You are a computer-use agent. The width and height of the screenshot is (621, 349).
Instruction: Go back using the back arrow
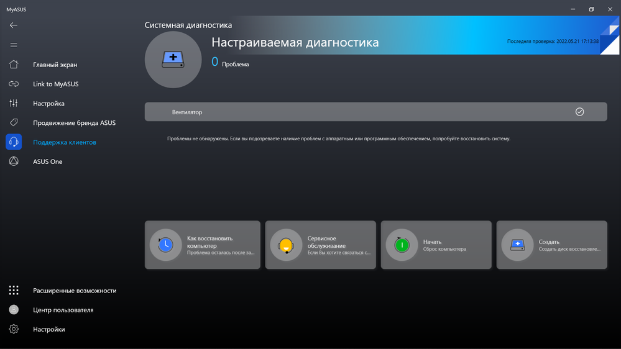point(14,25)
